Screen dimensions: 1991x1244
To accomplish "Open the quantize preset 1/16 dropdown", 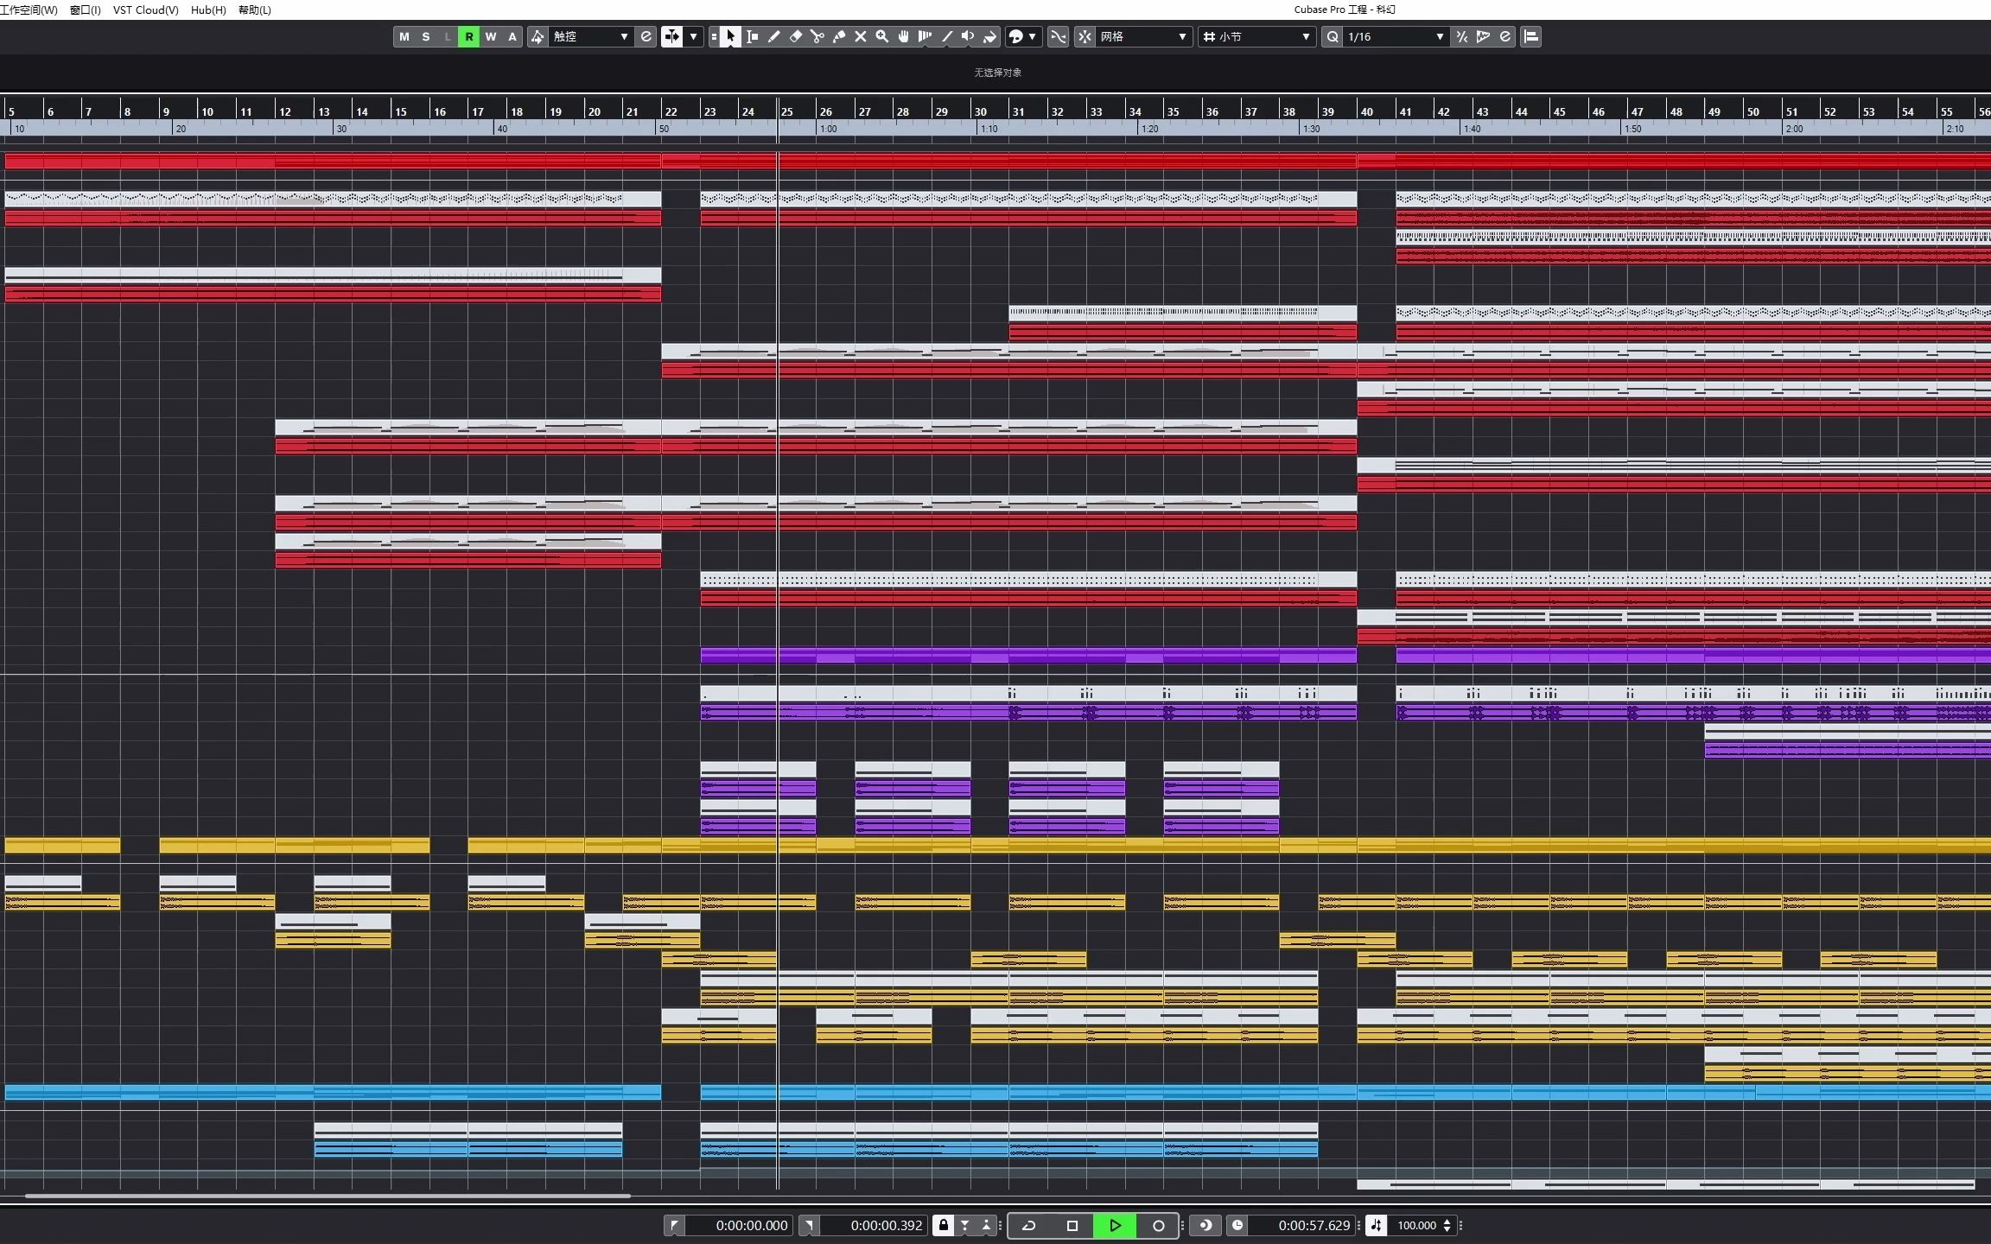I will [x=1396, y=36].
